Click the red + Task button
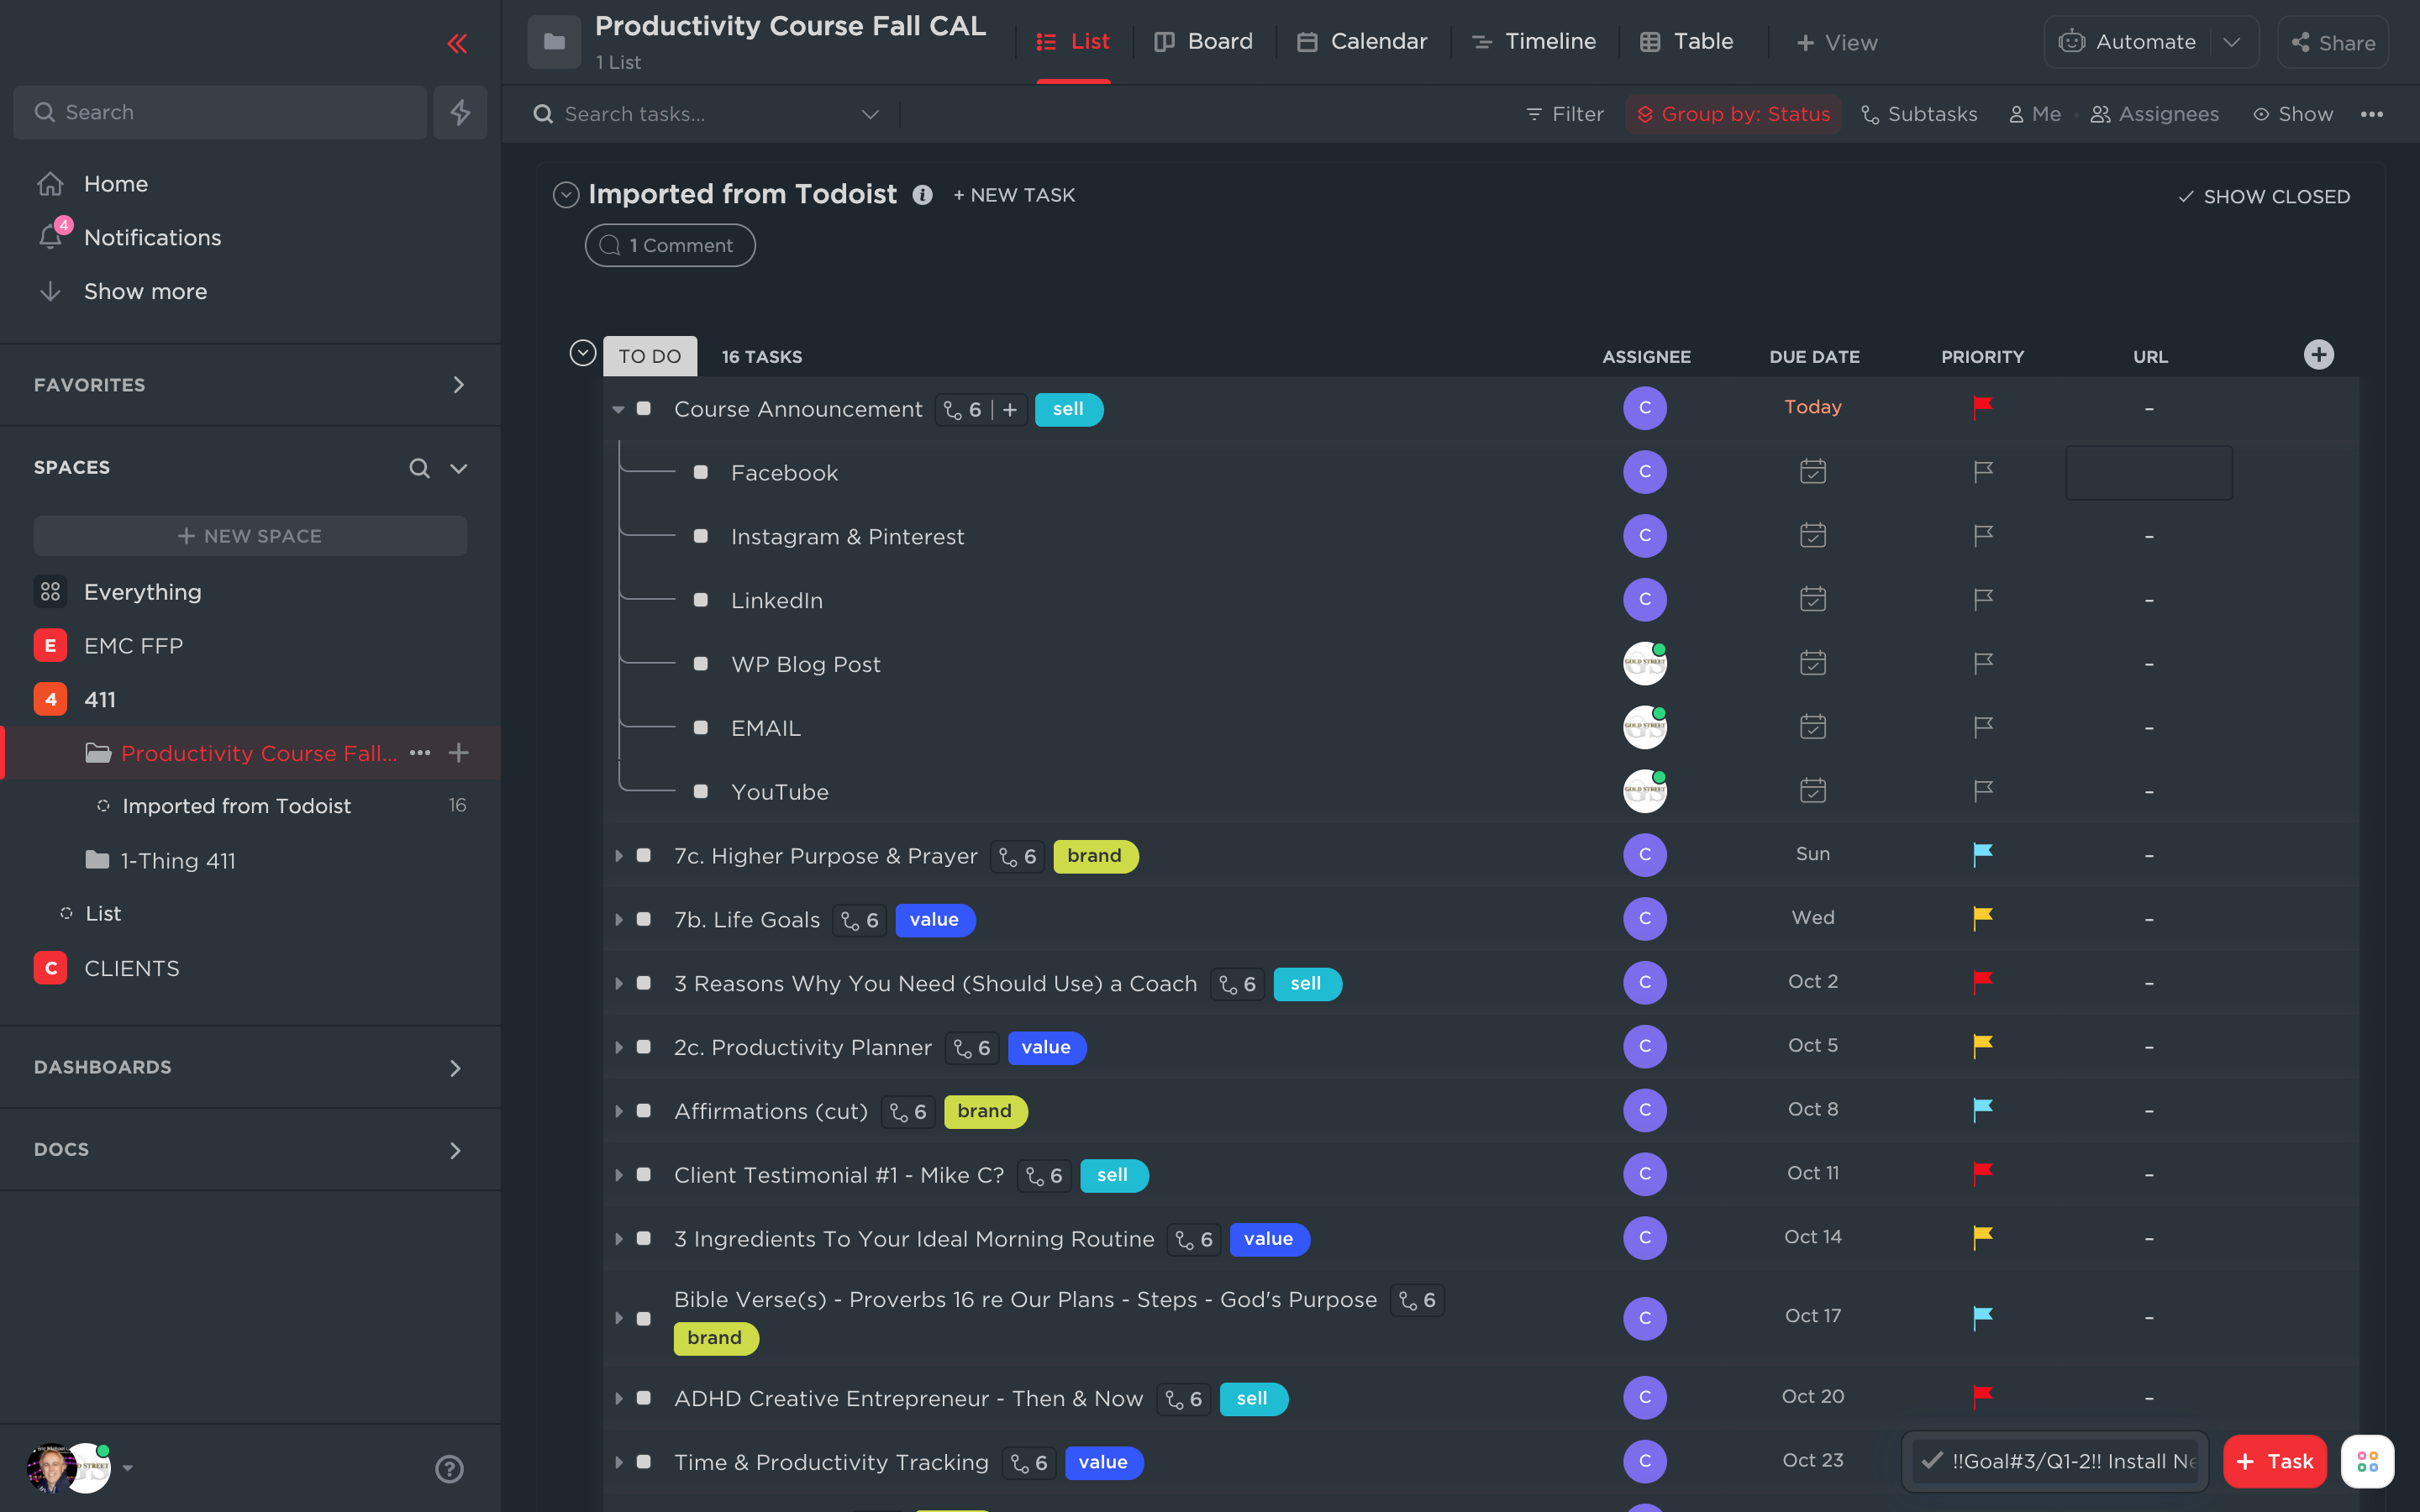 (2274, 1461)
